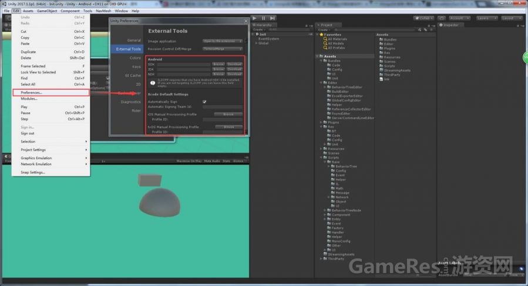The width and height of the screenshot is (528, 286).
Task: Click Download button for Android JDK
Action: coord(234,69)
